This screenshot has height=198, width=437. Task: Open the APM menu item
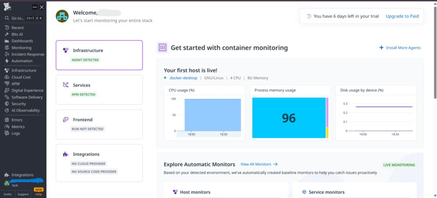pos(16,84)
